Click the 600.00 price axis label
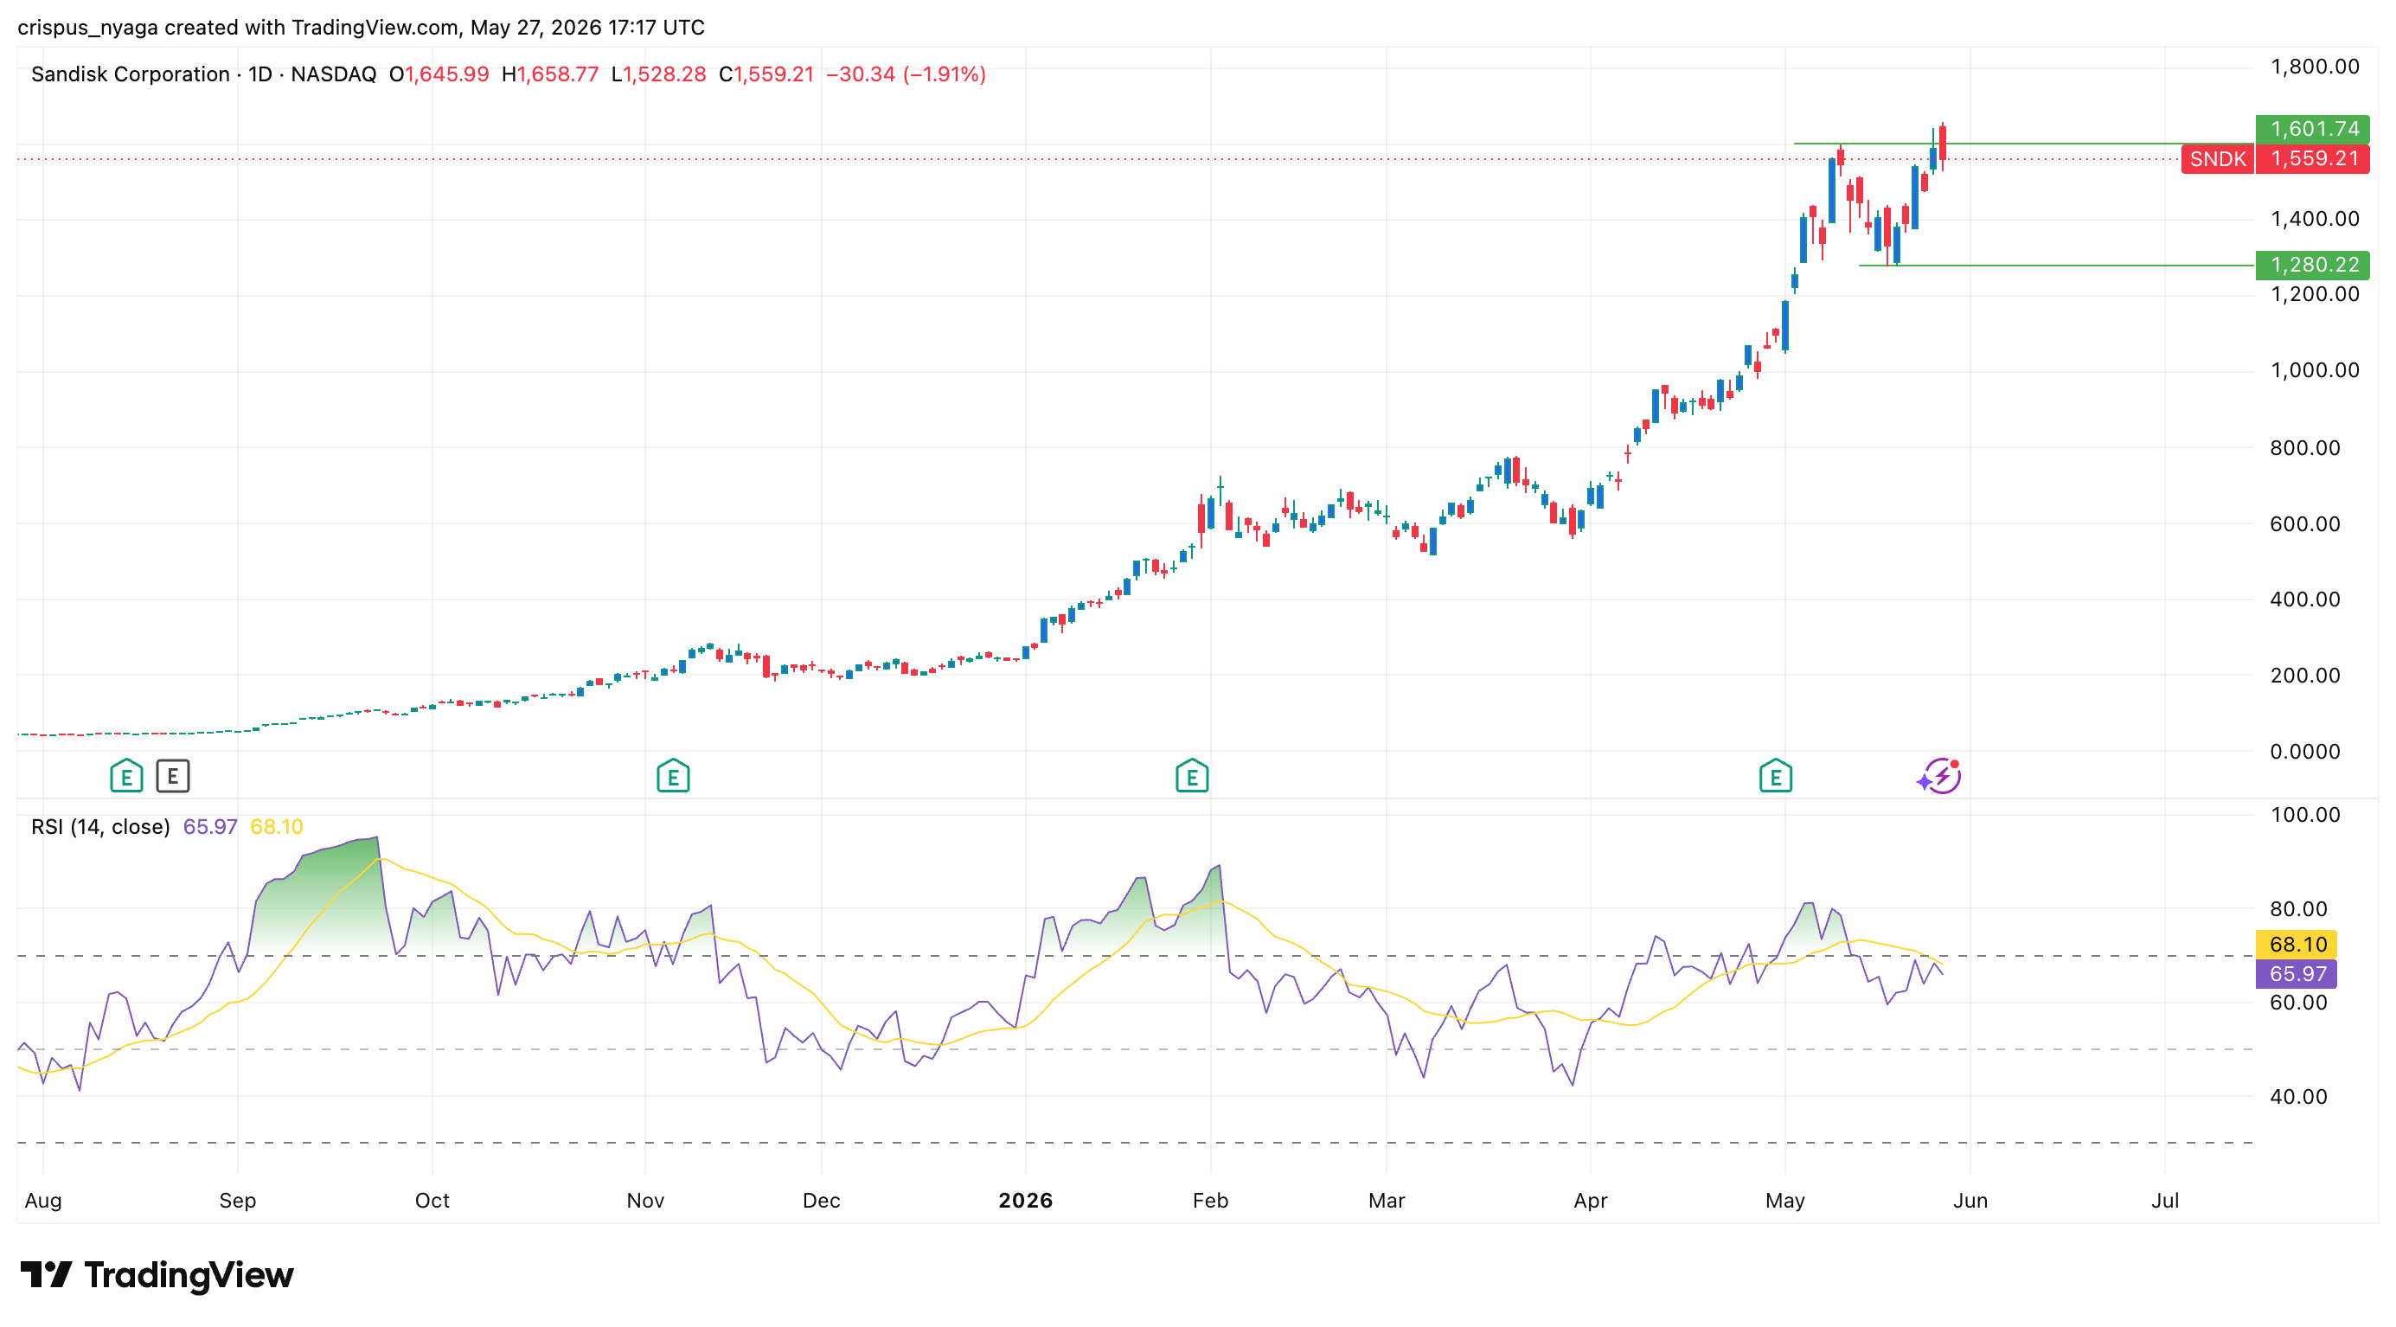 click(2305, 524)
